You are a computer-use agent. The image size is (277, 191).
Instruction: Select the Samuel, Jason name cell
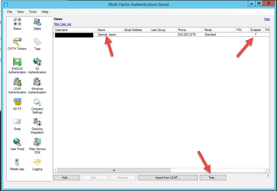[x=107, y=35]
